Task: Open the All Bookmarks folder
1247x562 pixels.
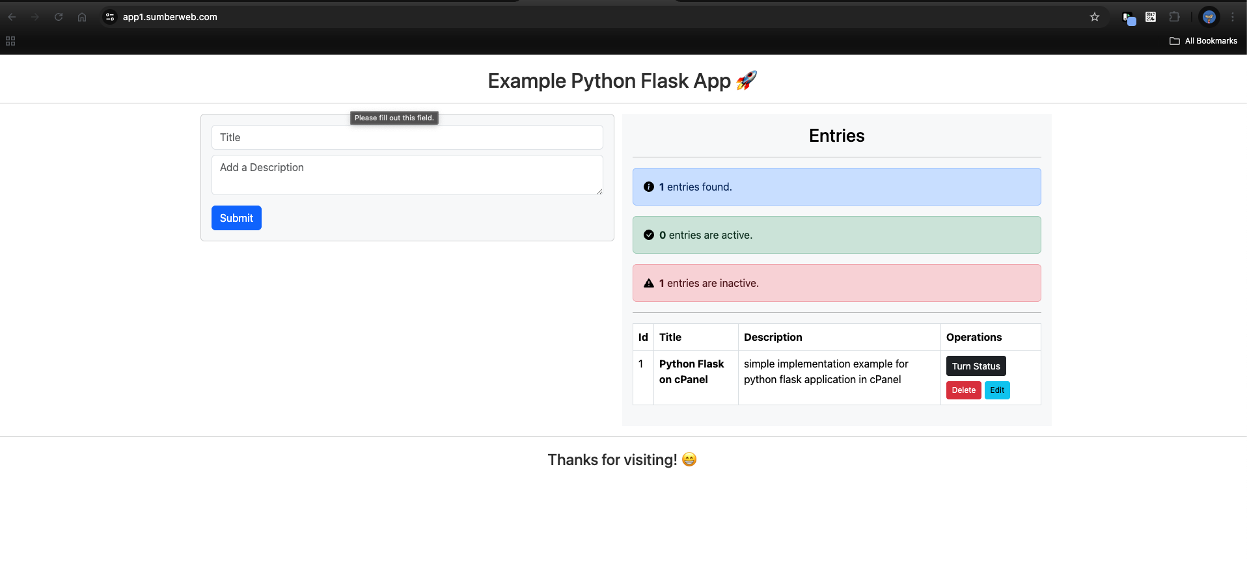Action: 1203,41
